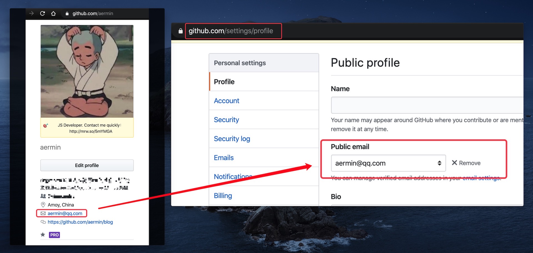The height and width of the screenshot is (253, 533).
Task: Click the lock icon next to settings/profile URL
Action: (x=180, y=31)
